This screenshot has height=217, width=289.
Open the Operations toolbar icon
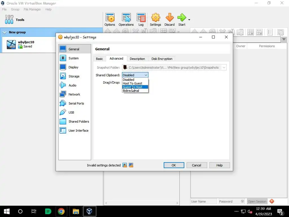(126, 19)
